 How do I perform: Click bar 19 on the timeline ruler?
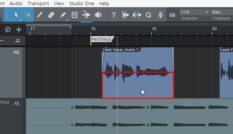click(x=154, y=29)
